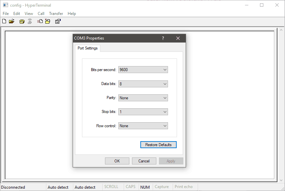Image resolution: width=285 pixels, height=191 pixels.
Task: Click the Properties toolbar icon
Action: (58, 22)
